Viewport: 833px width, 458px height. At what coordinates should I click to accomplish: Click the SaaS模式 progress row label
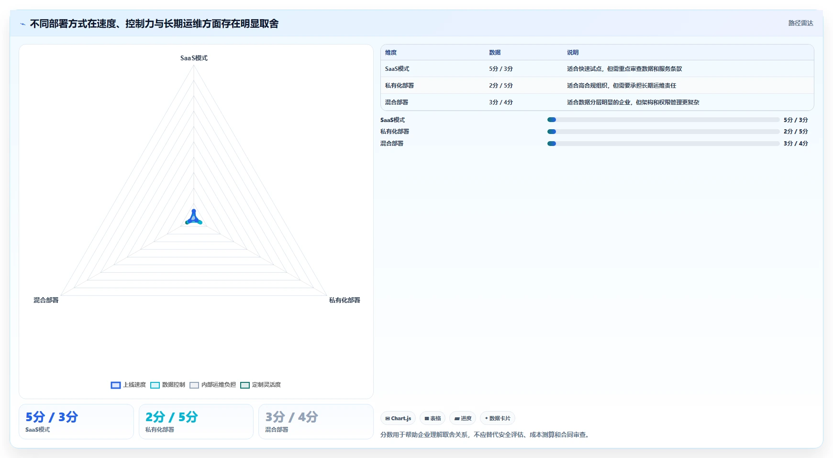392,120
